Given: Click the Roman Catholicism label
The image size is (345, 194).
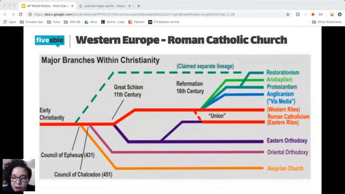Looking at the screenshot, I should tap(288, 116).
